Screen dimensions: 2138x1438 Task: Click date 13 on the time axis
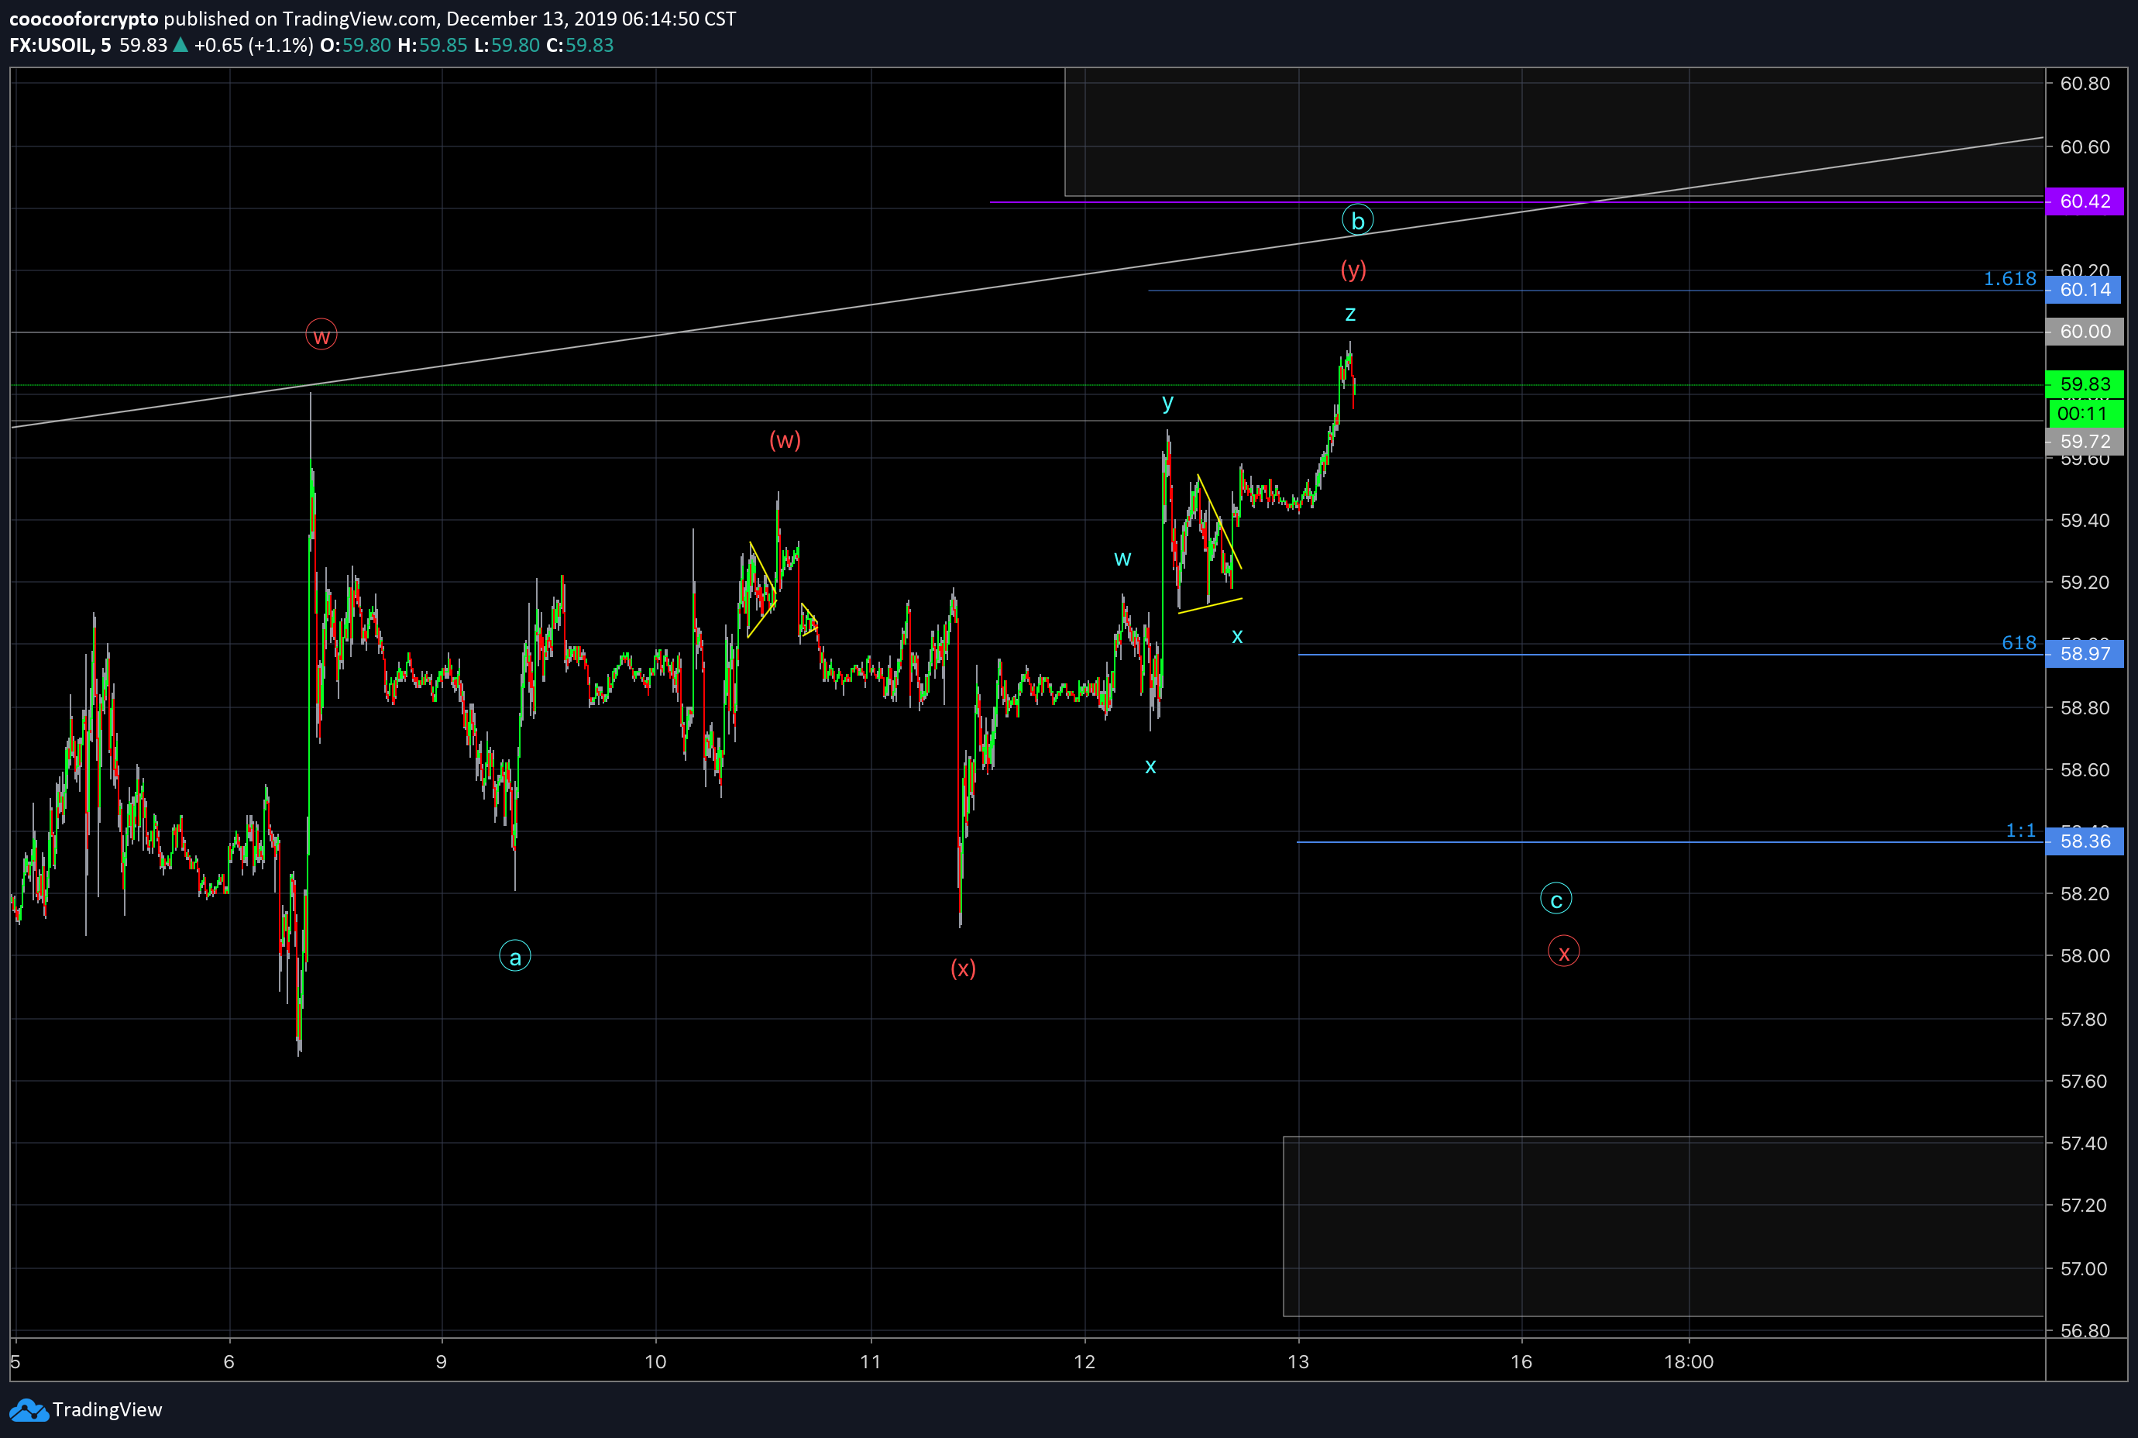[x=1298, y=1361]
